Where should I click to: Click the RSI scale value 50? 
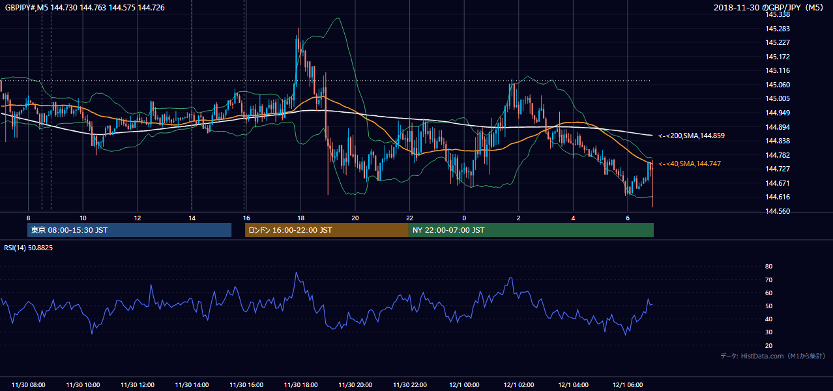(768, 306)
